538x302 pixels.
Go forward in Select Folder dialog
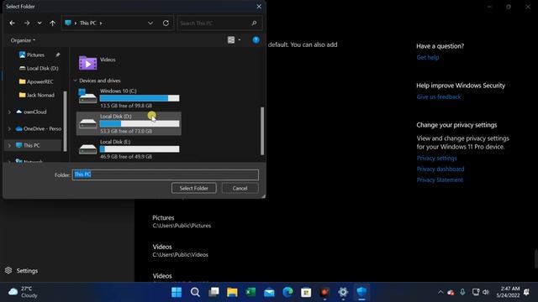click(27, 23)
